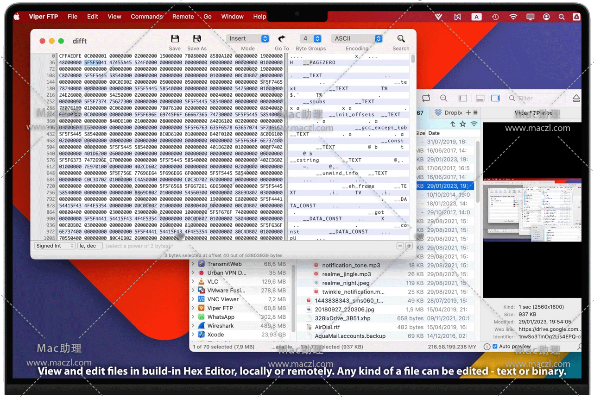Open the Signed Int type dropdown
The width and height of the screenshot is (594, 397).
coord(55,246)
